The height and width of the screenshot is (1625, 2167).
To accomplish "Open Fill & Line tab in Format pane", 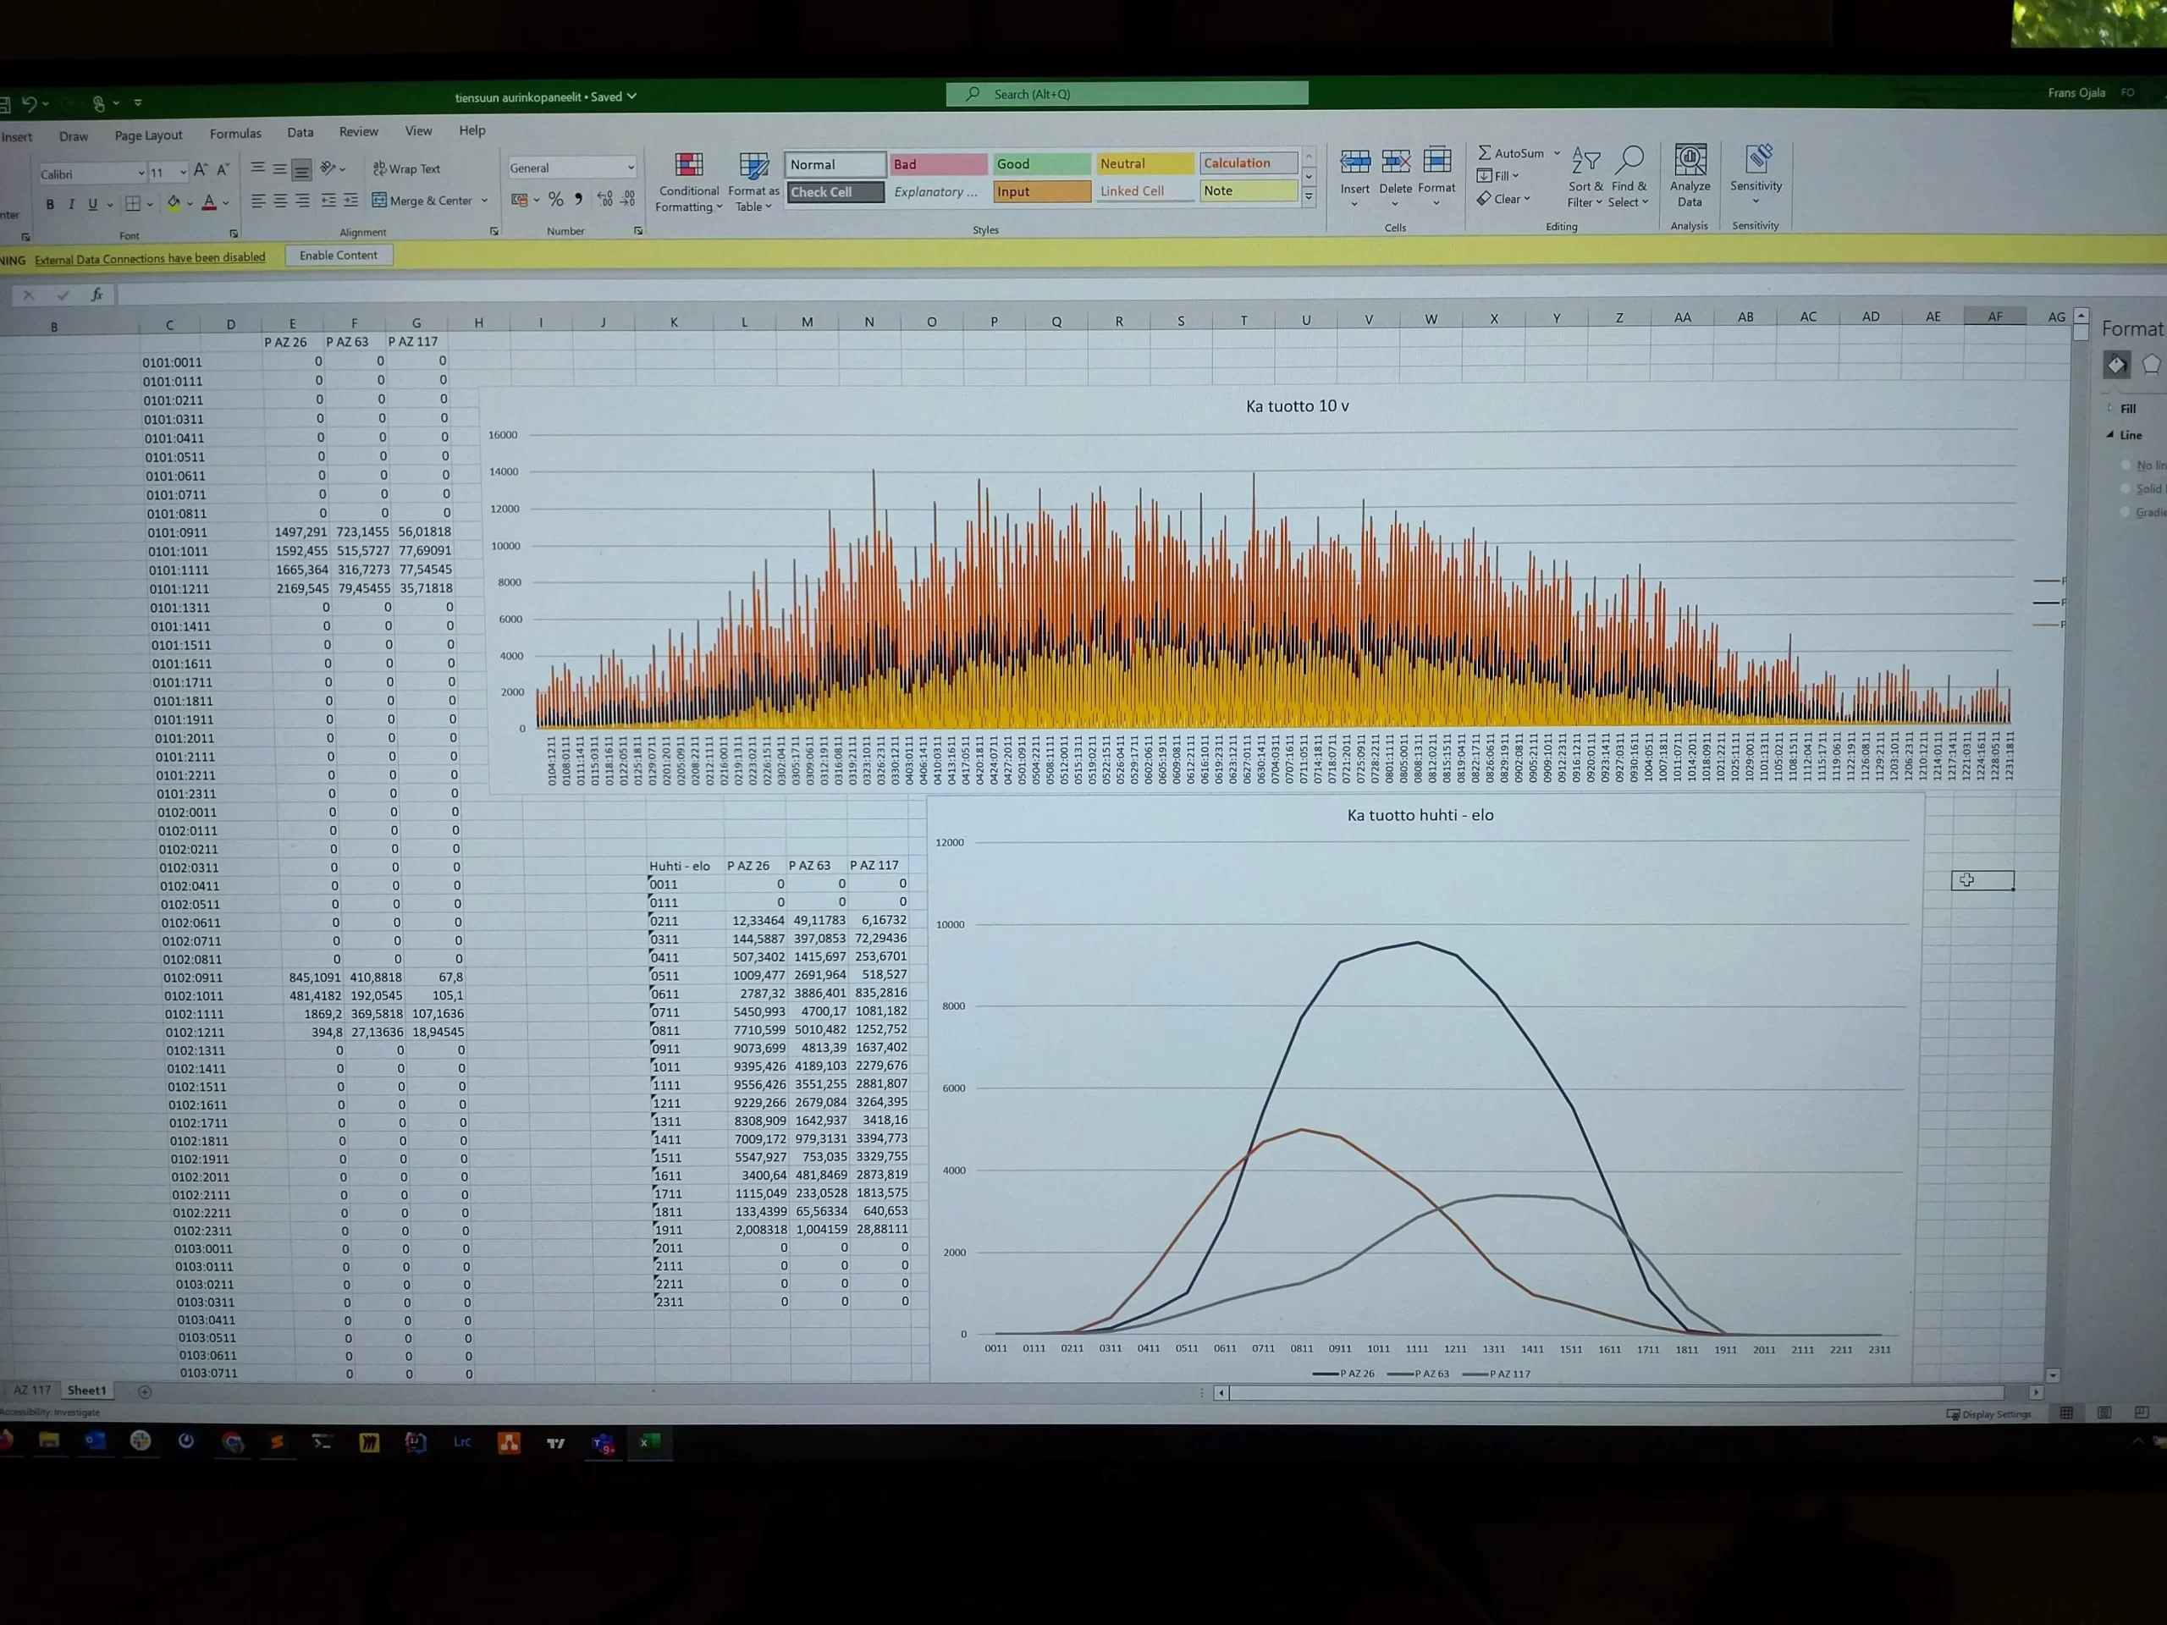I will (x=2116, y=366).
